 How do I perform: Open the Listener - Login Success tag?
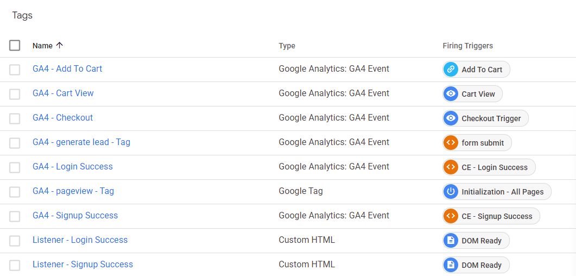(80, 240)
